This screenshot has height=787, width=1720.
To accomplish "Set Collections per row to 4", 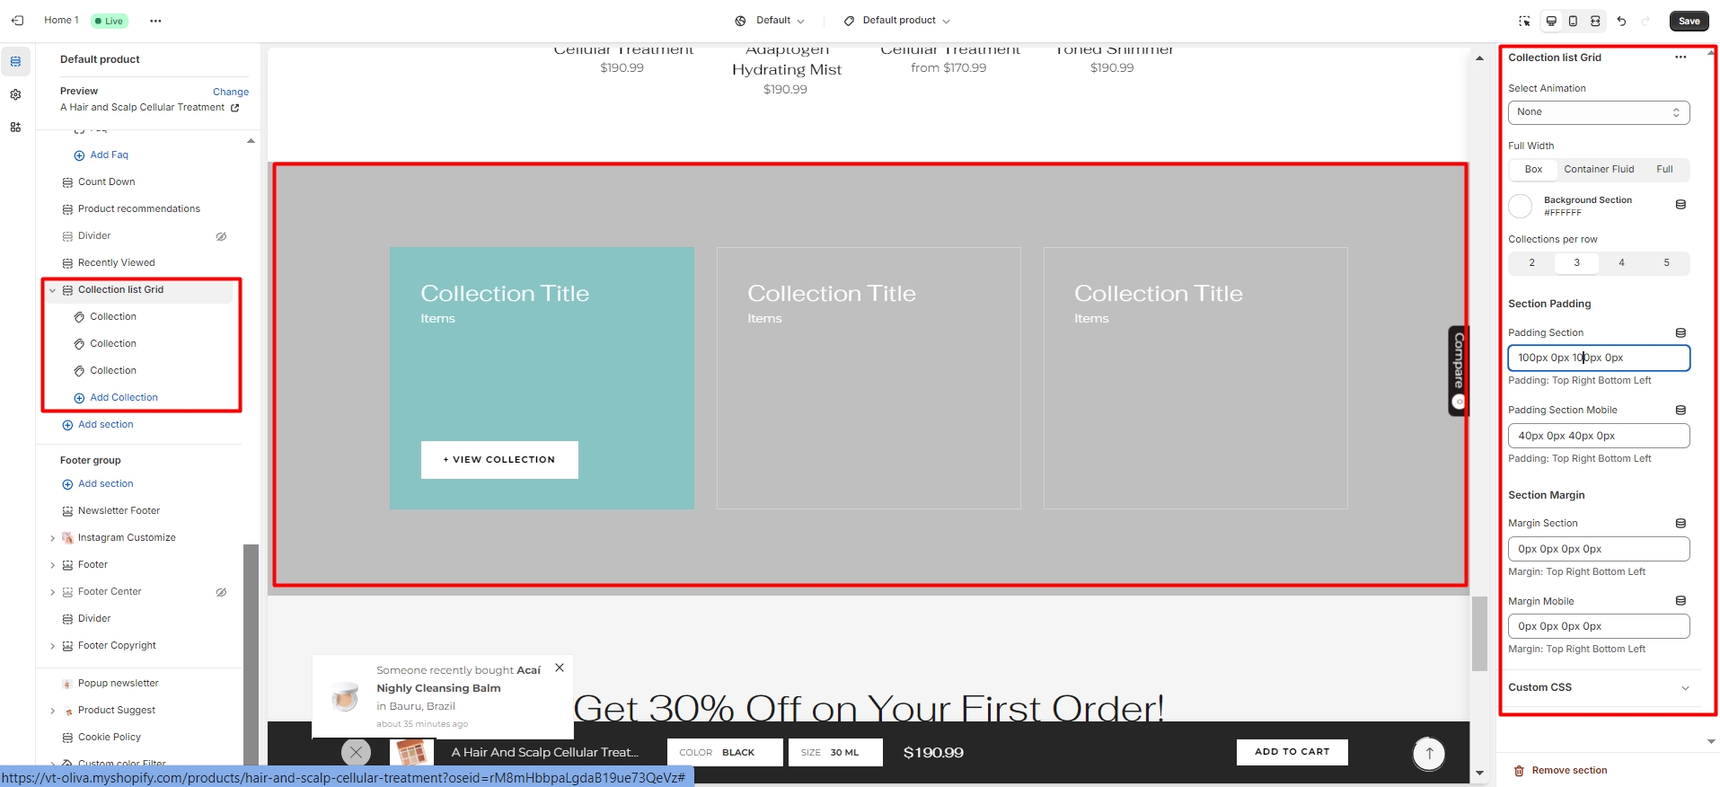I will [1621, 263].
